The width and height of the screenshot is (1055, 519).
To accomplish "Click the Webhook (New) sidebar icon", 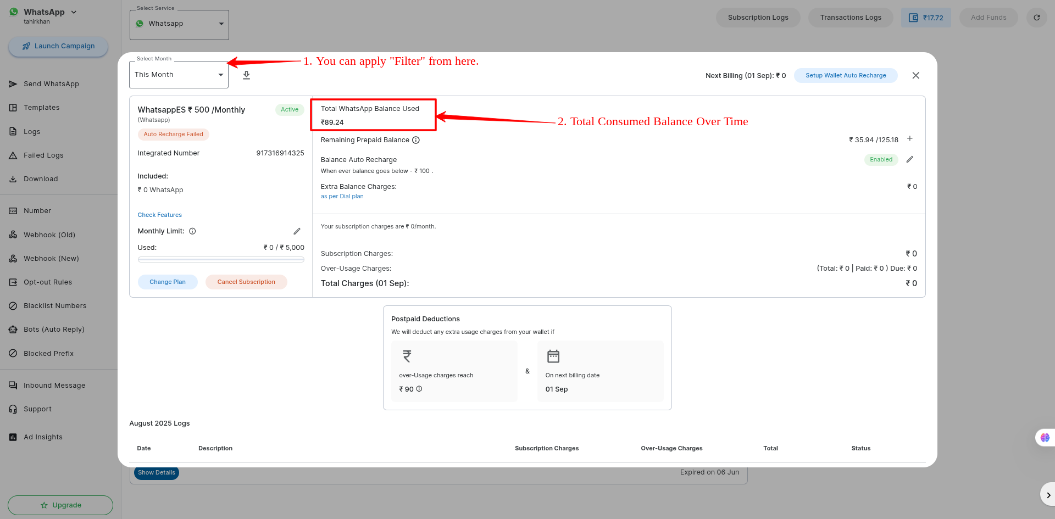I will (x=13, y=259).
